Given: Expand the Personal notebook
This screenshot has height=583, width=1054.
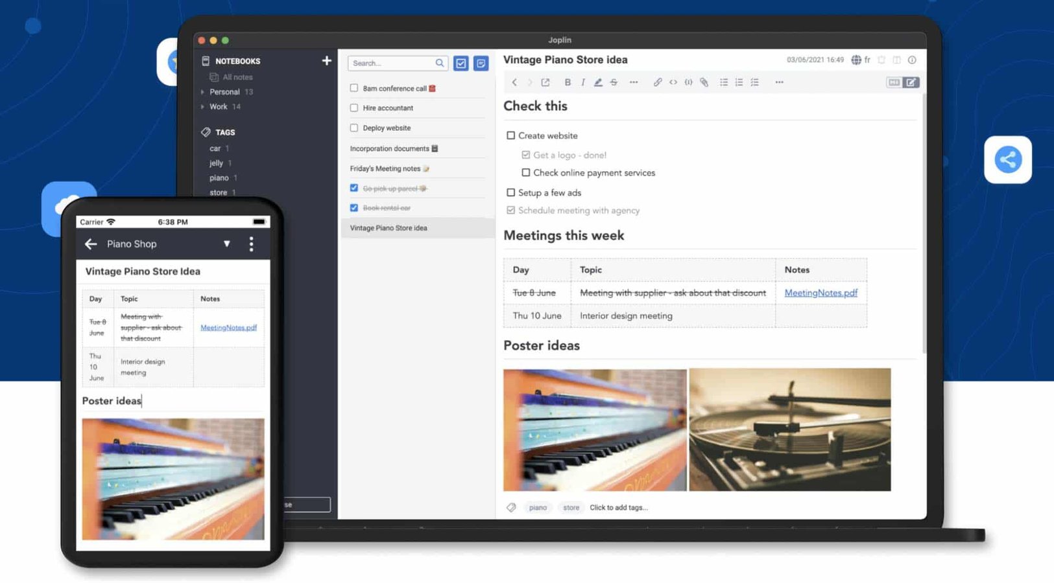Looking at the screenshot, I should 203,91.
